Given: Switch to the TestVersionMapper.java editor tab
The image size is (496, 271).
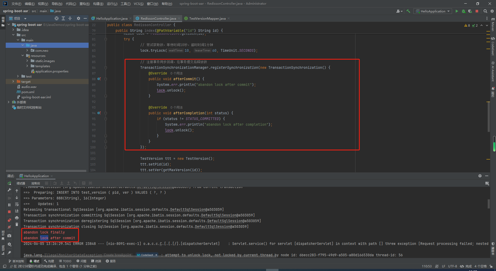Looking at the screenshot, I should pyautogui.click(x=207, y=18).
